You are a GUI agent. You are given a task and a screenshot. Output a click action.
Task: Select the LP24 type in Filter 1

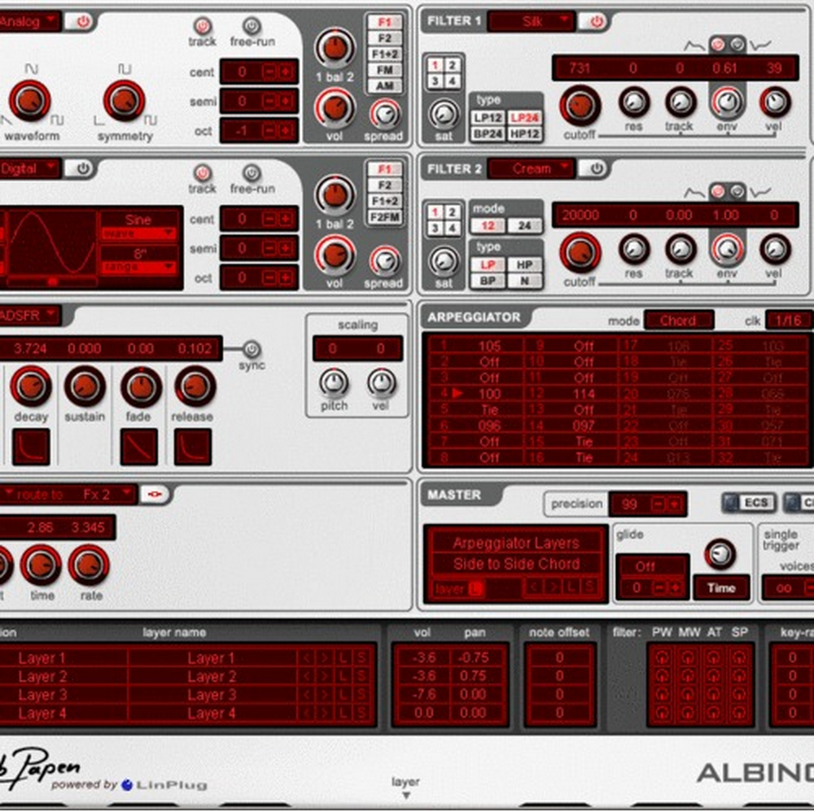[525, 117]
